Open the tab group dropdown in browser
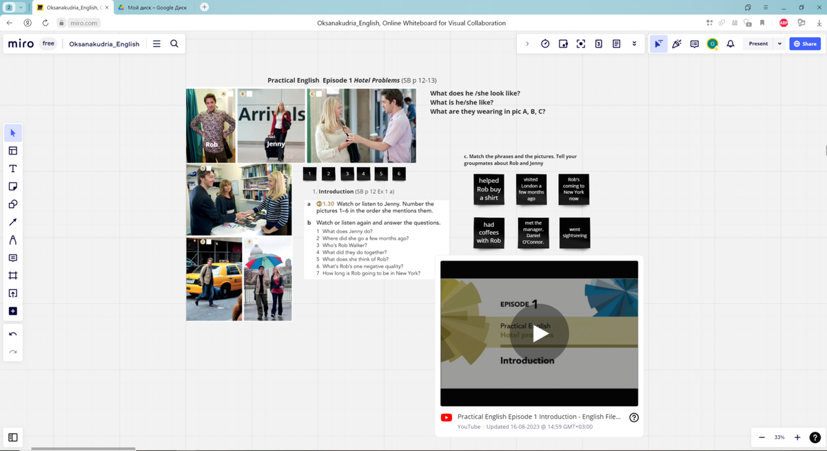This screenshot has height=451, width=827. tap(21, 7)
